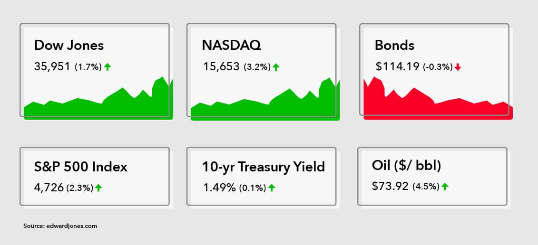Image resolution: width=538 pixels, height=245 pixels.
Task: Open the Oil ($/ bbl) title
Action: [x=407, y=166]
